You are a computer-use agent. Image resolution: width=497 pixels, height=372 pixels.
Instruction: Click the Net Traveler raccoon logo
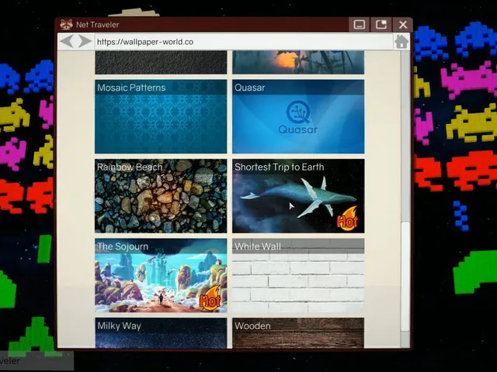[x=66, y=24]
